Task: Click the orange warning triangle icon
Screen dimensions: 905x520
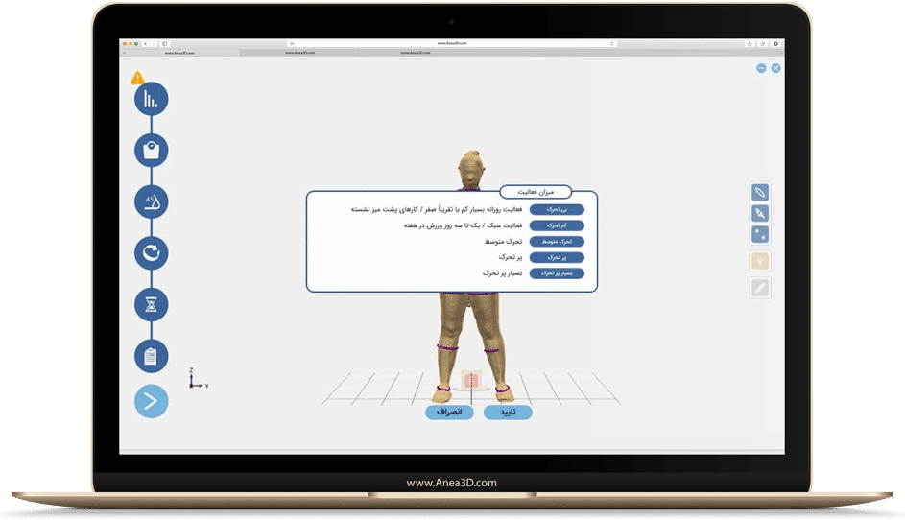Action: point(137,78)
